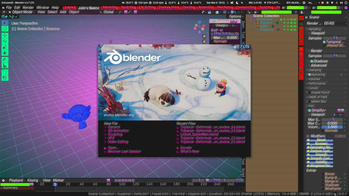
Task: Click the Bevel modifier button
Action: point(320,140)
